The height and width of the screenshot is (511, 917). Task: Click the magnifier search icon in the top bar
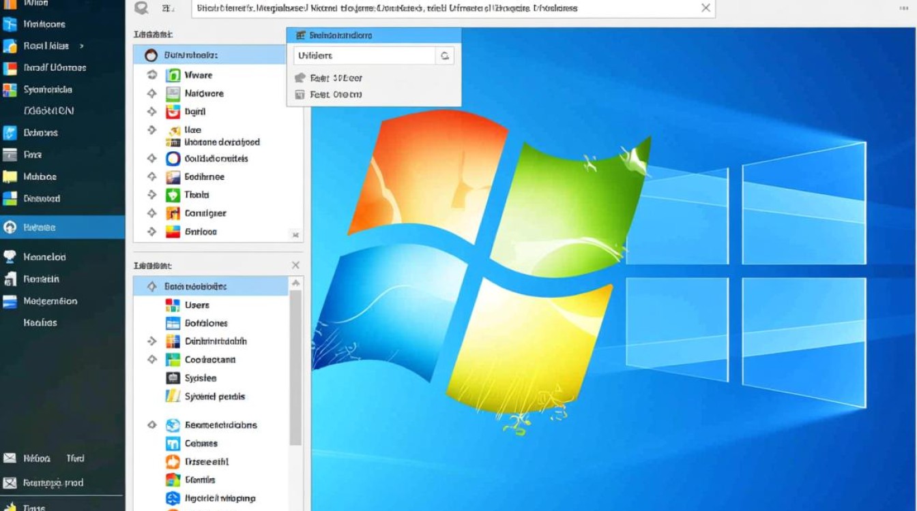tap(141, 8)
